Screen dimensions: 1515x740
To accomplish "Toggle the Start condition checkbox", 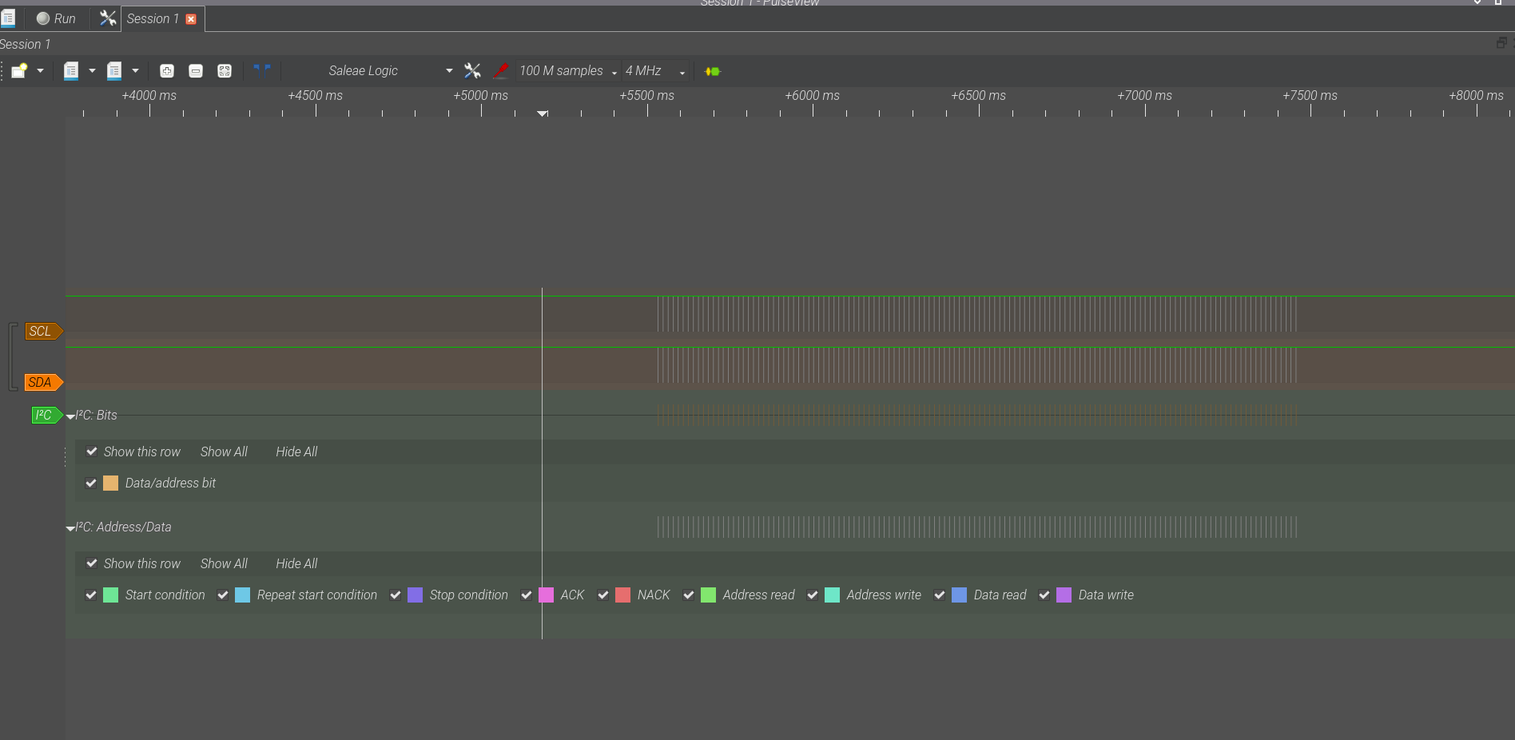I will tap(91, 595).
